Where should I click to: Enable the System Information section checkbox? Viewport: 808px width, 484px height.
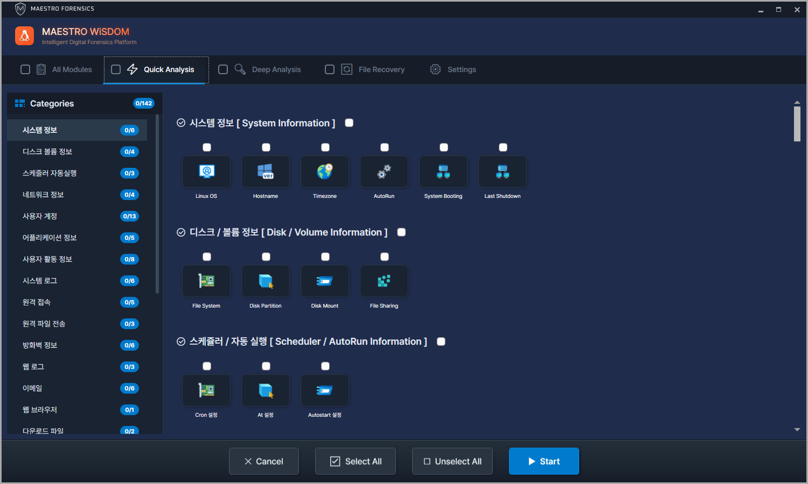(349, 123)
